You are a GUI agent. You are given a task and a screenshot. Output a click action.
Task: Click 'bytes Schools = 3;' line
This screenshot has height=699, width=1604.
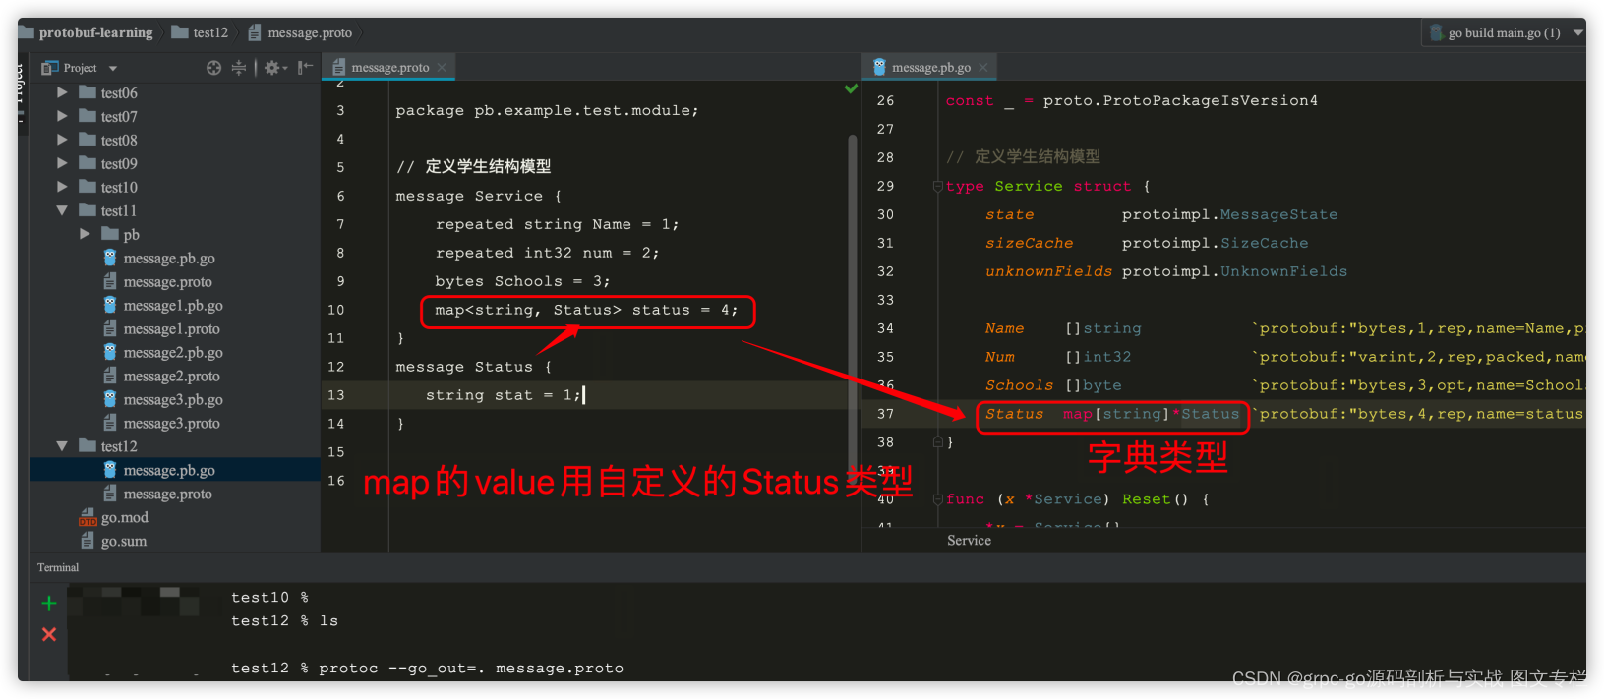[x=522, y=281]
